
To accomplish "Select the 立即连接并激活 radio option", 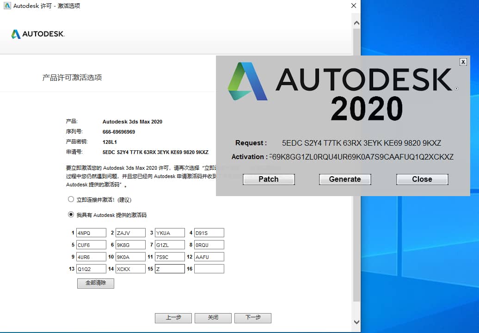I will [71, 199].
